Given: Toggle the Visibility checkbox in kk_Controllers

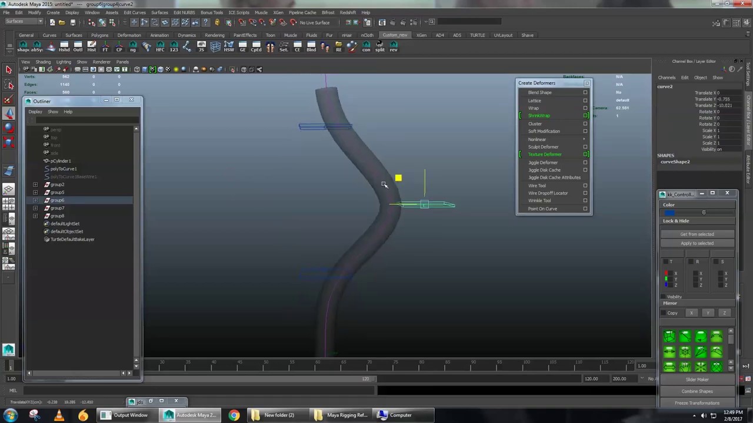Looking at the screenshot, I should (663, 296).
